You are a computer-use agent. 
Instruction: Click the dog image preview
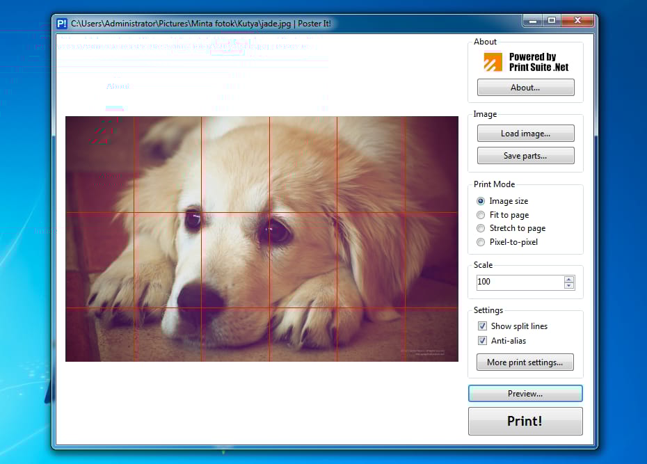point(262,239)
